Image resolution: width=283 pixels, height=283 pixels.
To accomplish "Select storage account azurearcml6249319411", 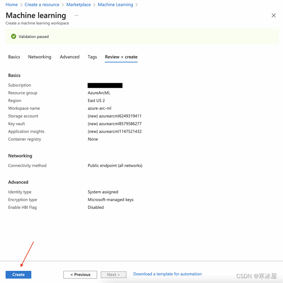I will pyautogui.click(x=115, y=116).
